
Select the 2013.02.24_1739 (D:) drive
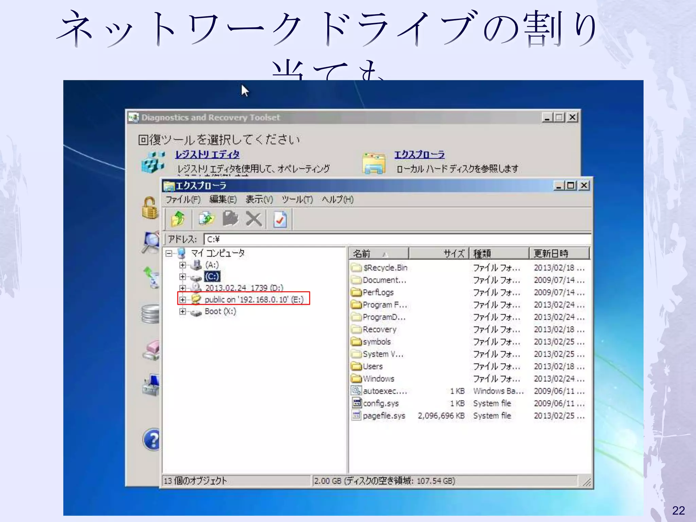click(244, 288)
